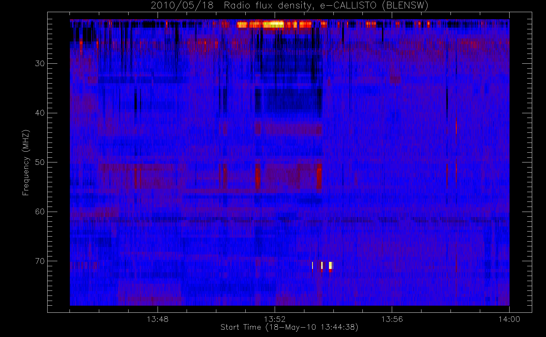The image size is (546, 337).
Task: Click the 40 MHz frequency tick label
Action: click(40, 113)
